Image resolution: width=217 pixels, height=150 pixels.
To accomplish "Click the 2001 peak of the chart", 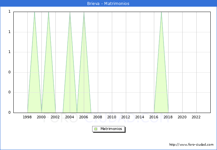I will (x=48, y=12).
